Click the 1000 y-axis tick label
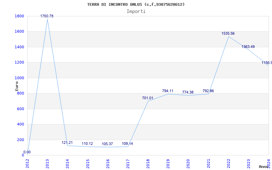The image size is (272, 170). [x=19, y=78]
